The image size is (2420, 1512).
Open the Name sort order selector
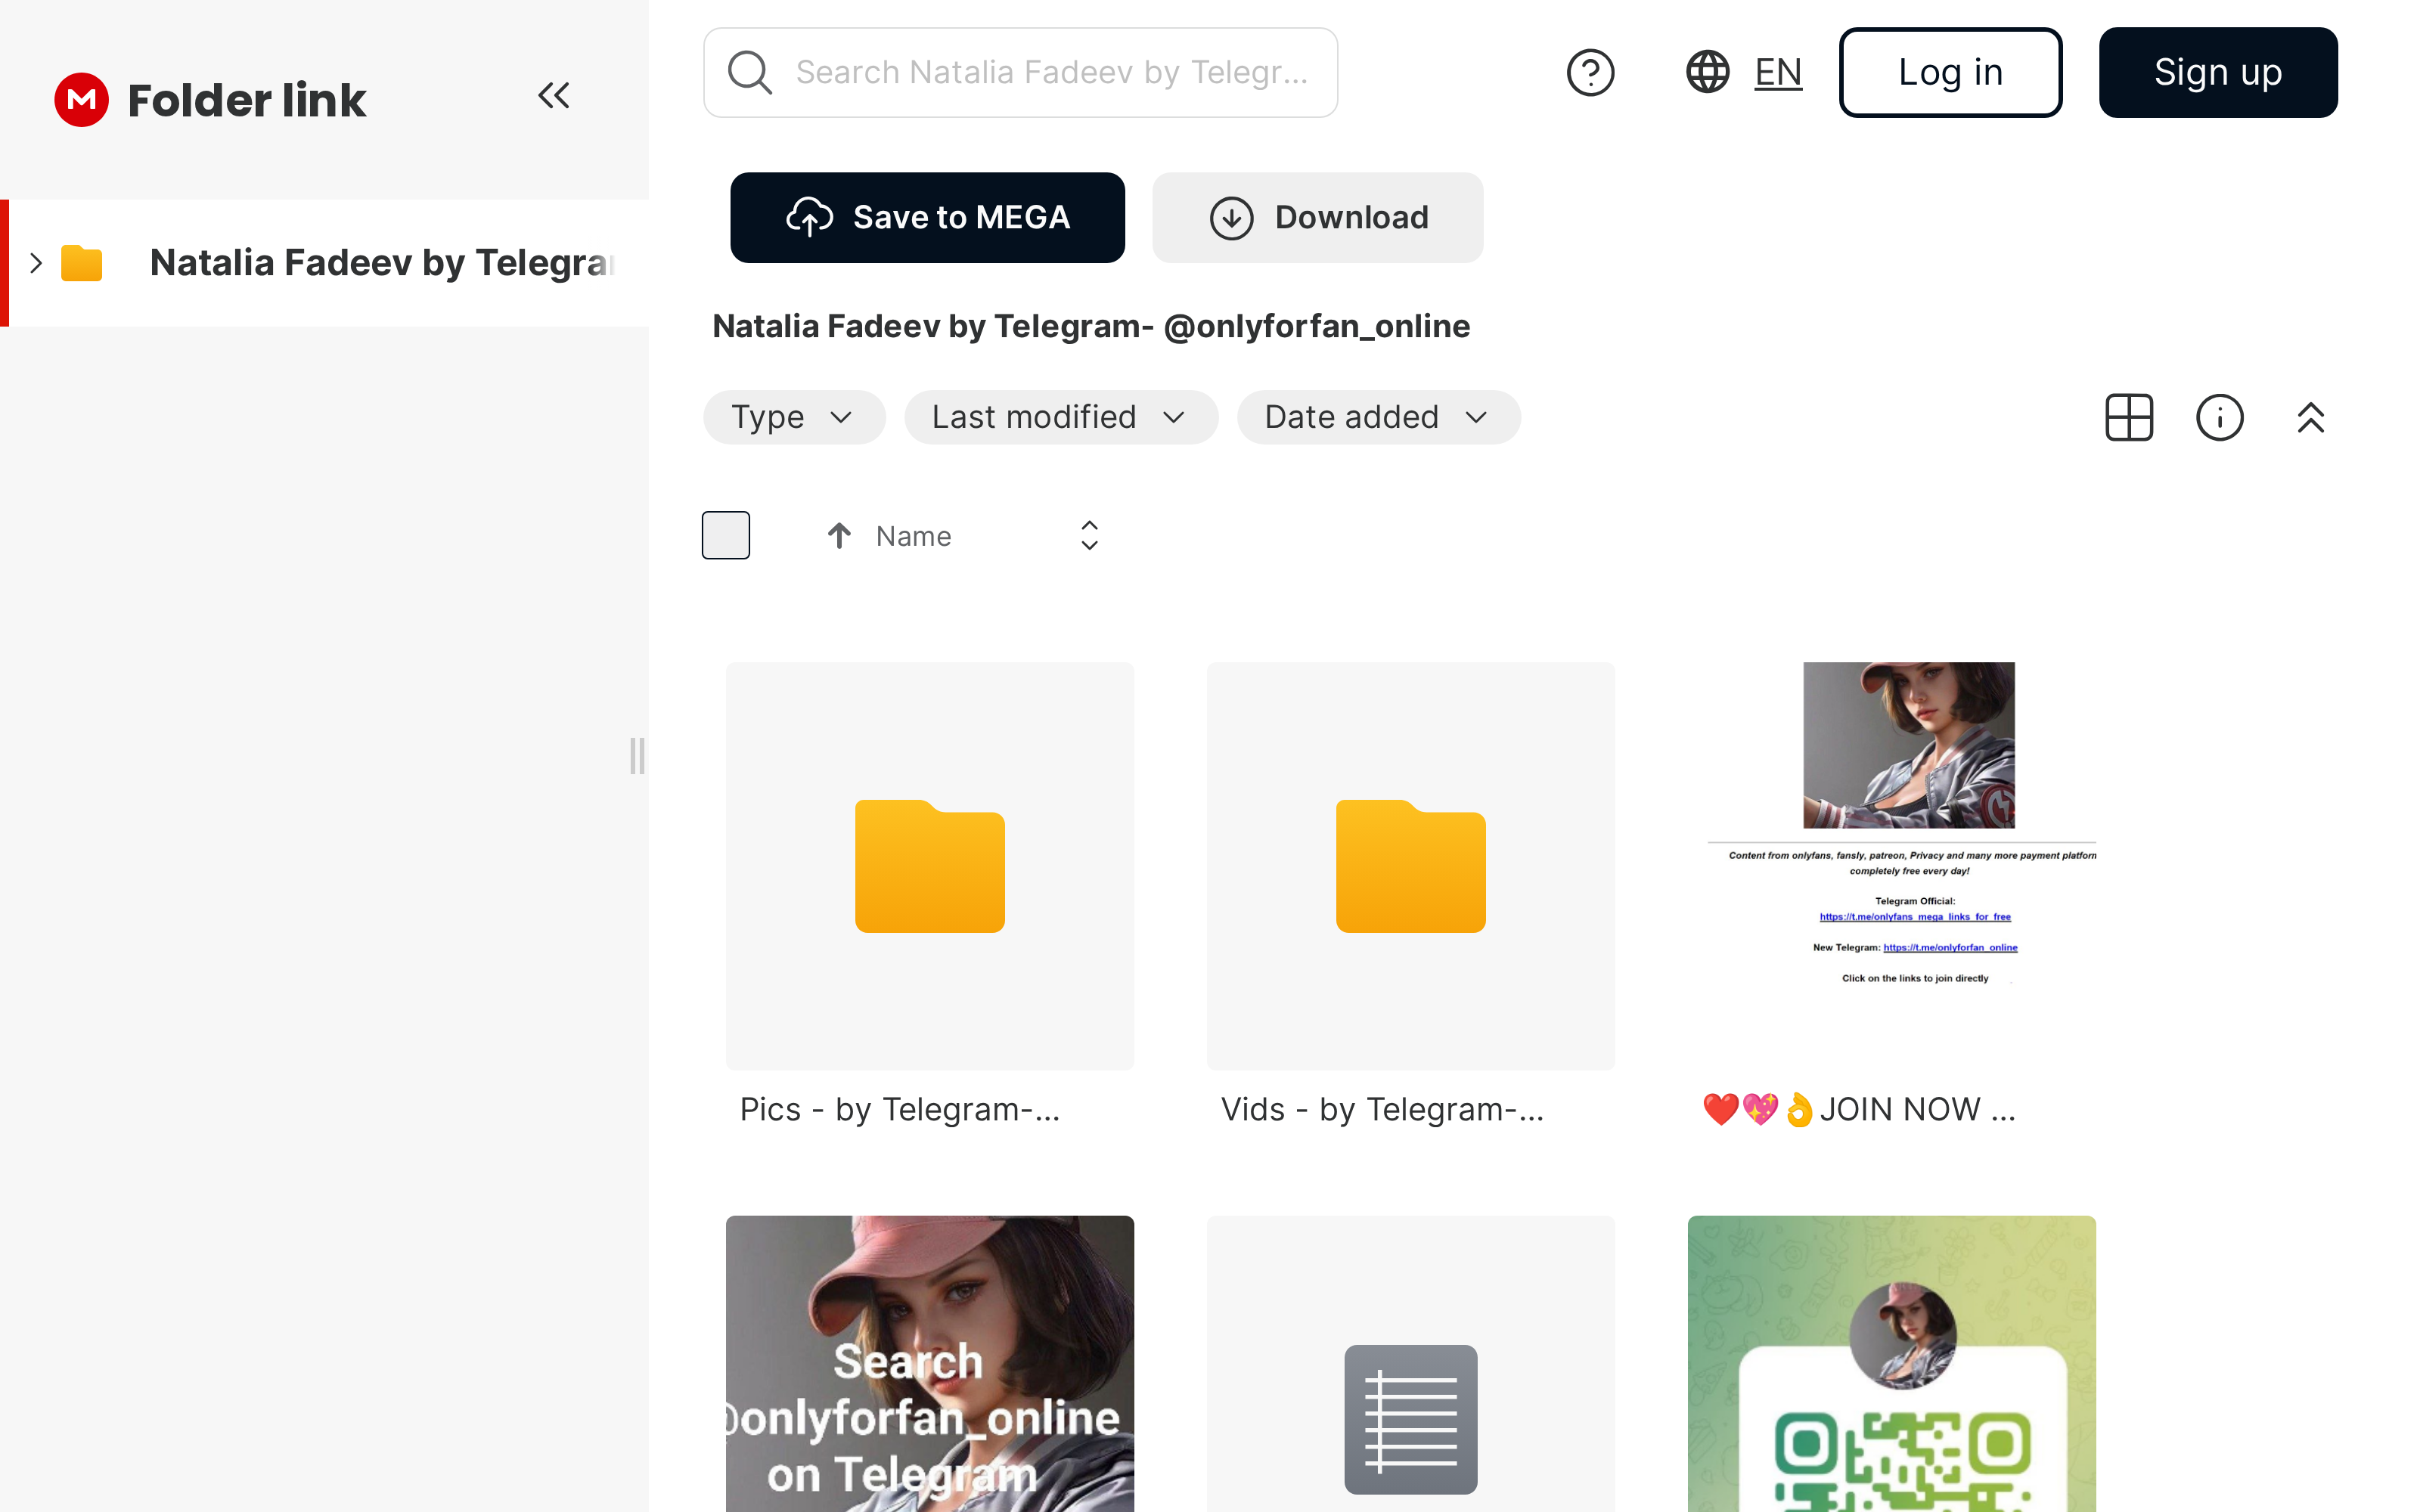pyautogui.click(x=1089, y=536)
